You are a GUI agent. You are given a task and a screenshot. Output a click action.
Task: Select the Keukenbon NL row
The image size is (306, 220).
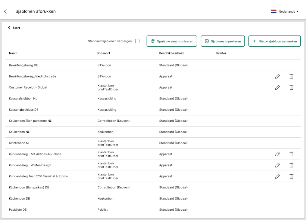coord(19,132)
